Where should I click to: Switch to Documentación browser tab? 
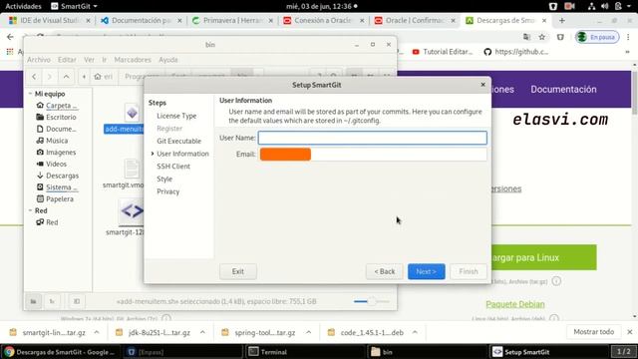pos(141,20)
